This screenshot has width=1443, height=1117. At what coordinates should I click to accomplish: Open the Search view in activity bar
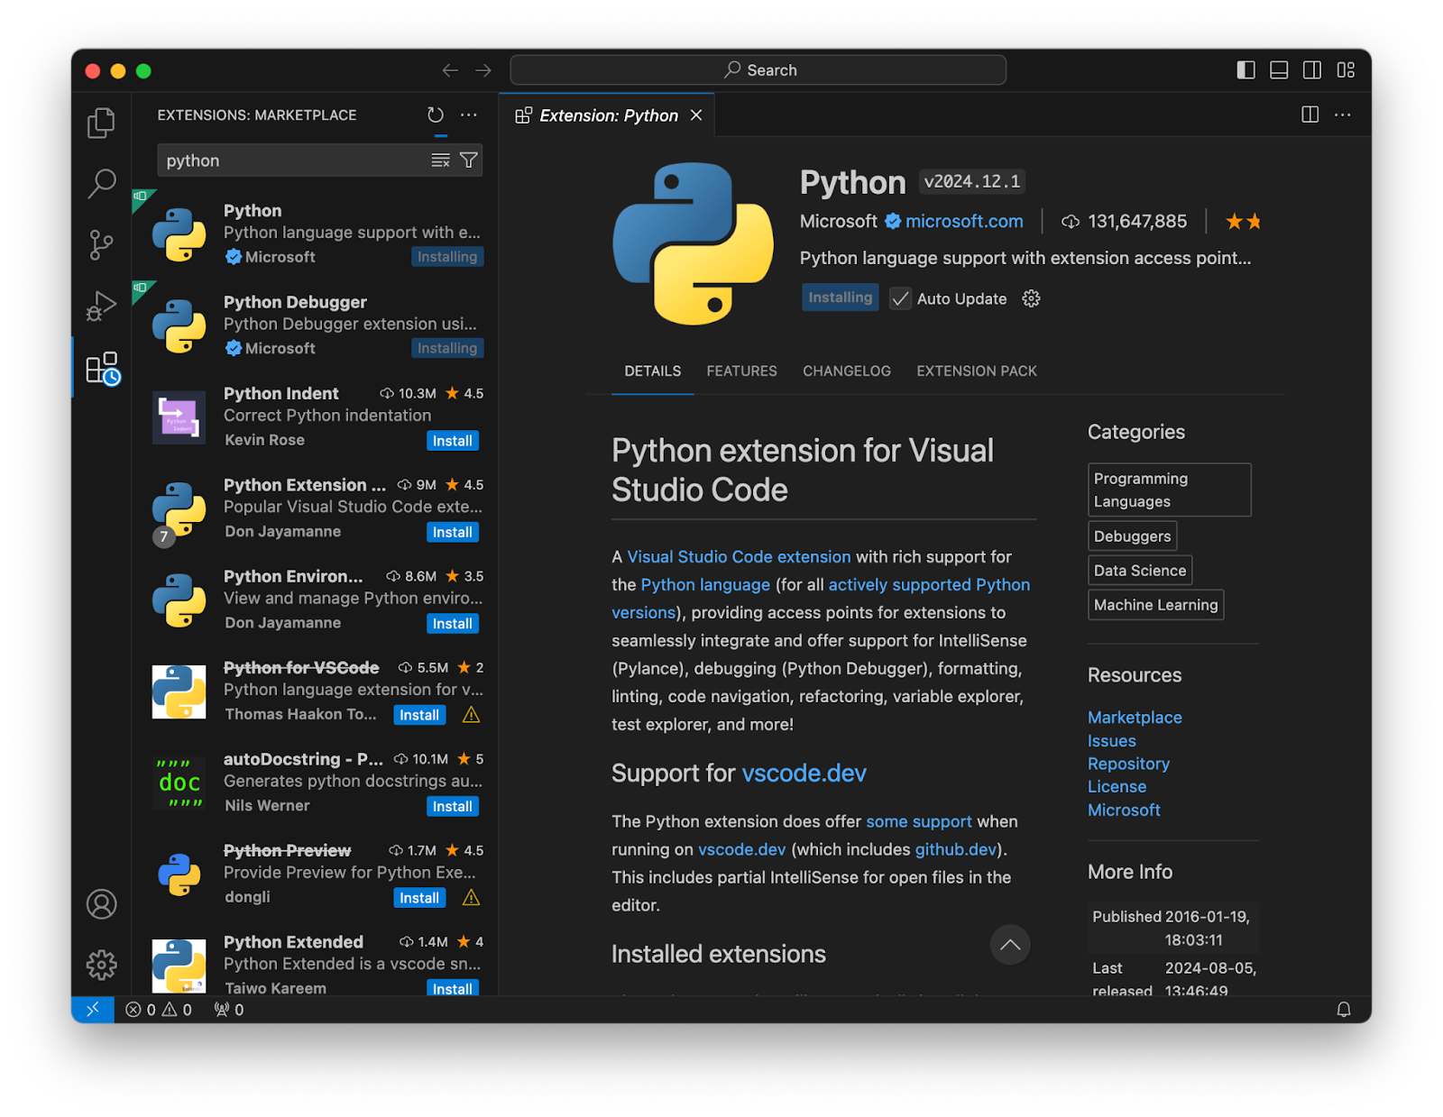pyautogui.click(x=101, y=184)
